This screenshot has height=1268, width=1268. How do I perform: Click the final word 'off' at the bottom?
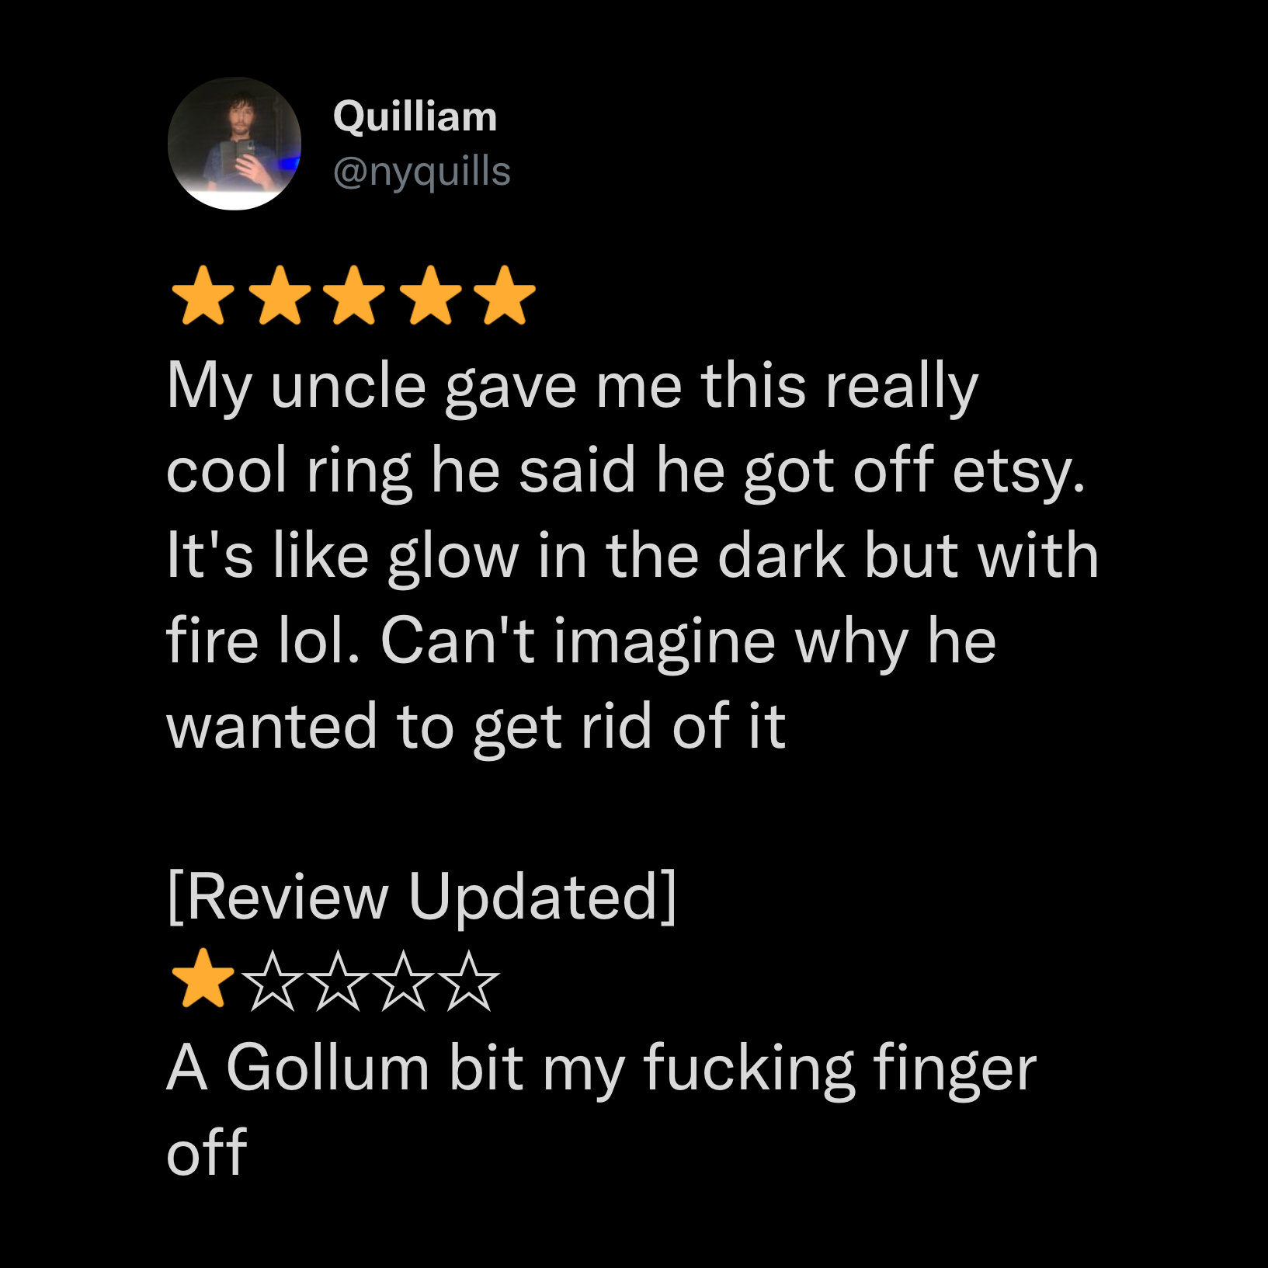tap(207, 1152)
